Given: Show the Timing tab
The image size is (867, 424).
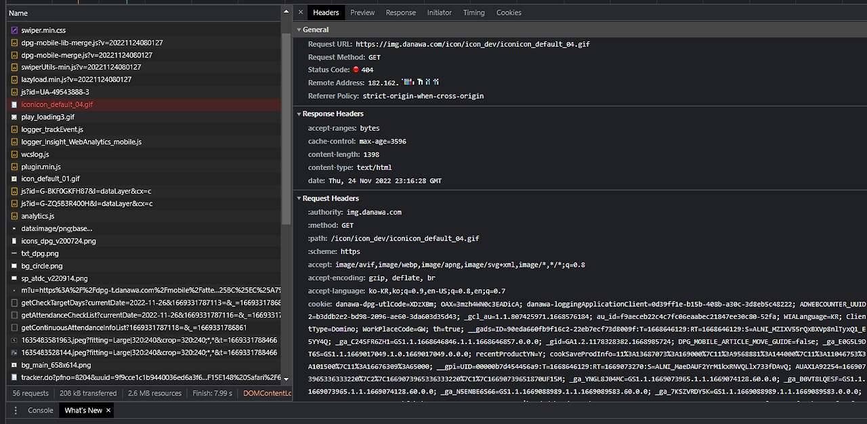Looking at the screenshot, I should pos(474,12).
